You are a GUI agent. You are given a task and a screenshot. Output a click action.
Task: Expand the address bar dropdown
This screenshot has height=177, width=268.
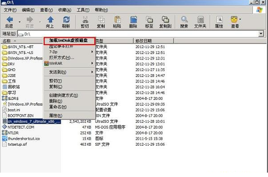point(261,34)
